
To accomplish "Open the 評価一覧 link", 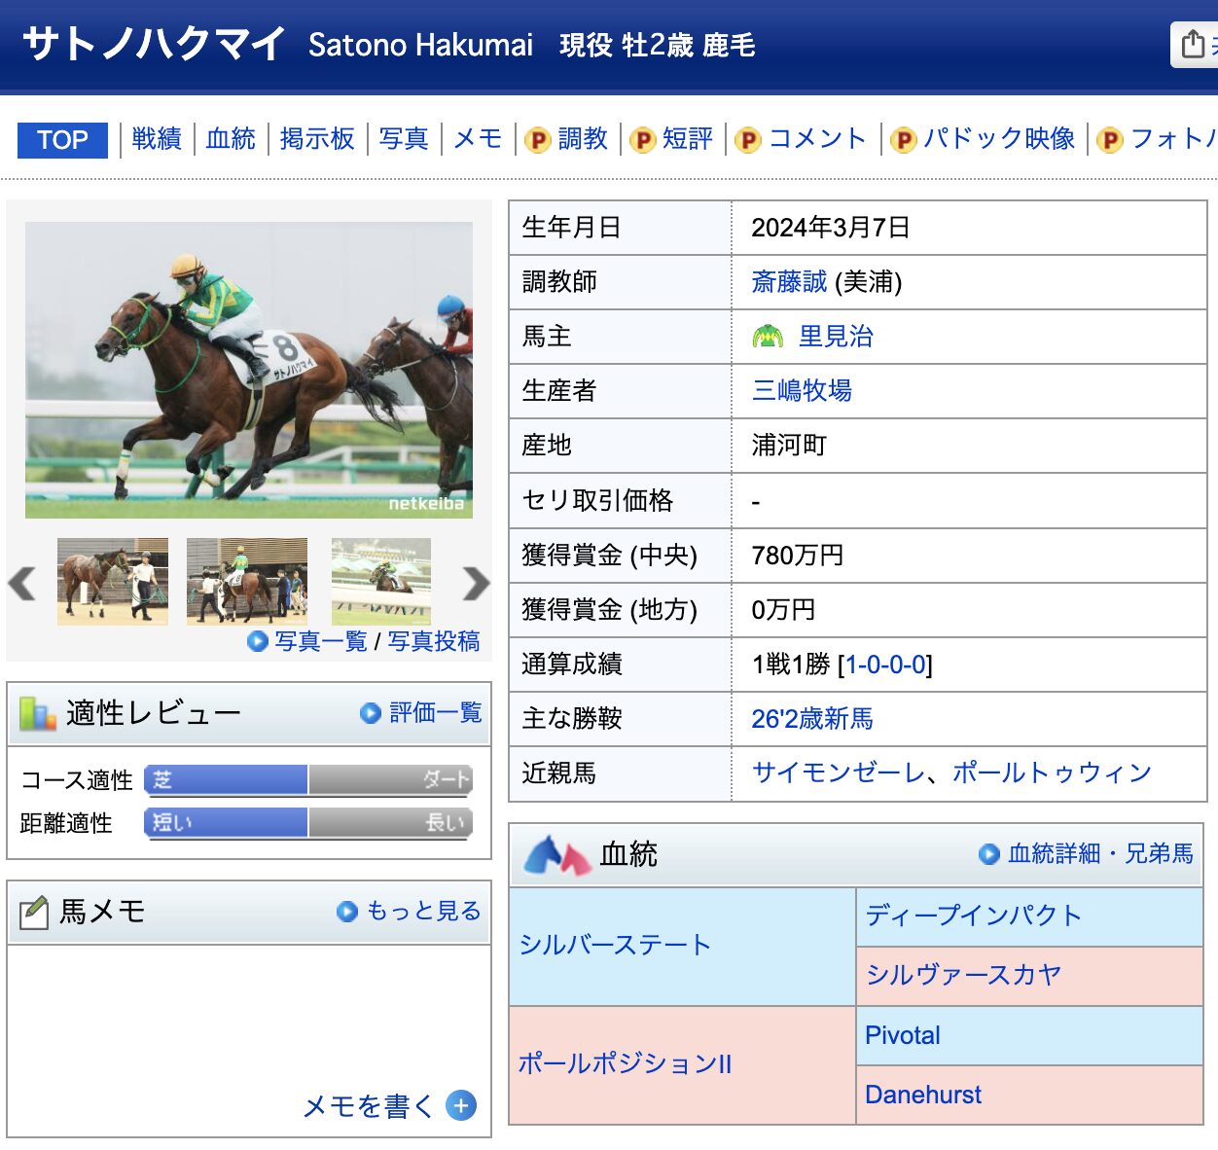I will tap(436, 713).
